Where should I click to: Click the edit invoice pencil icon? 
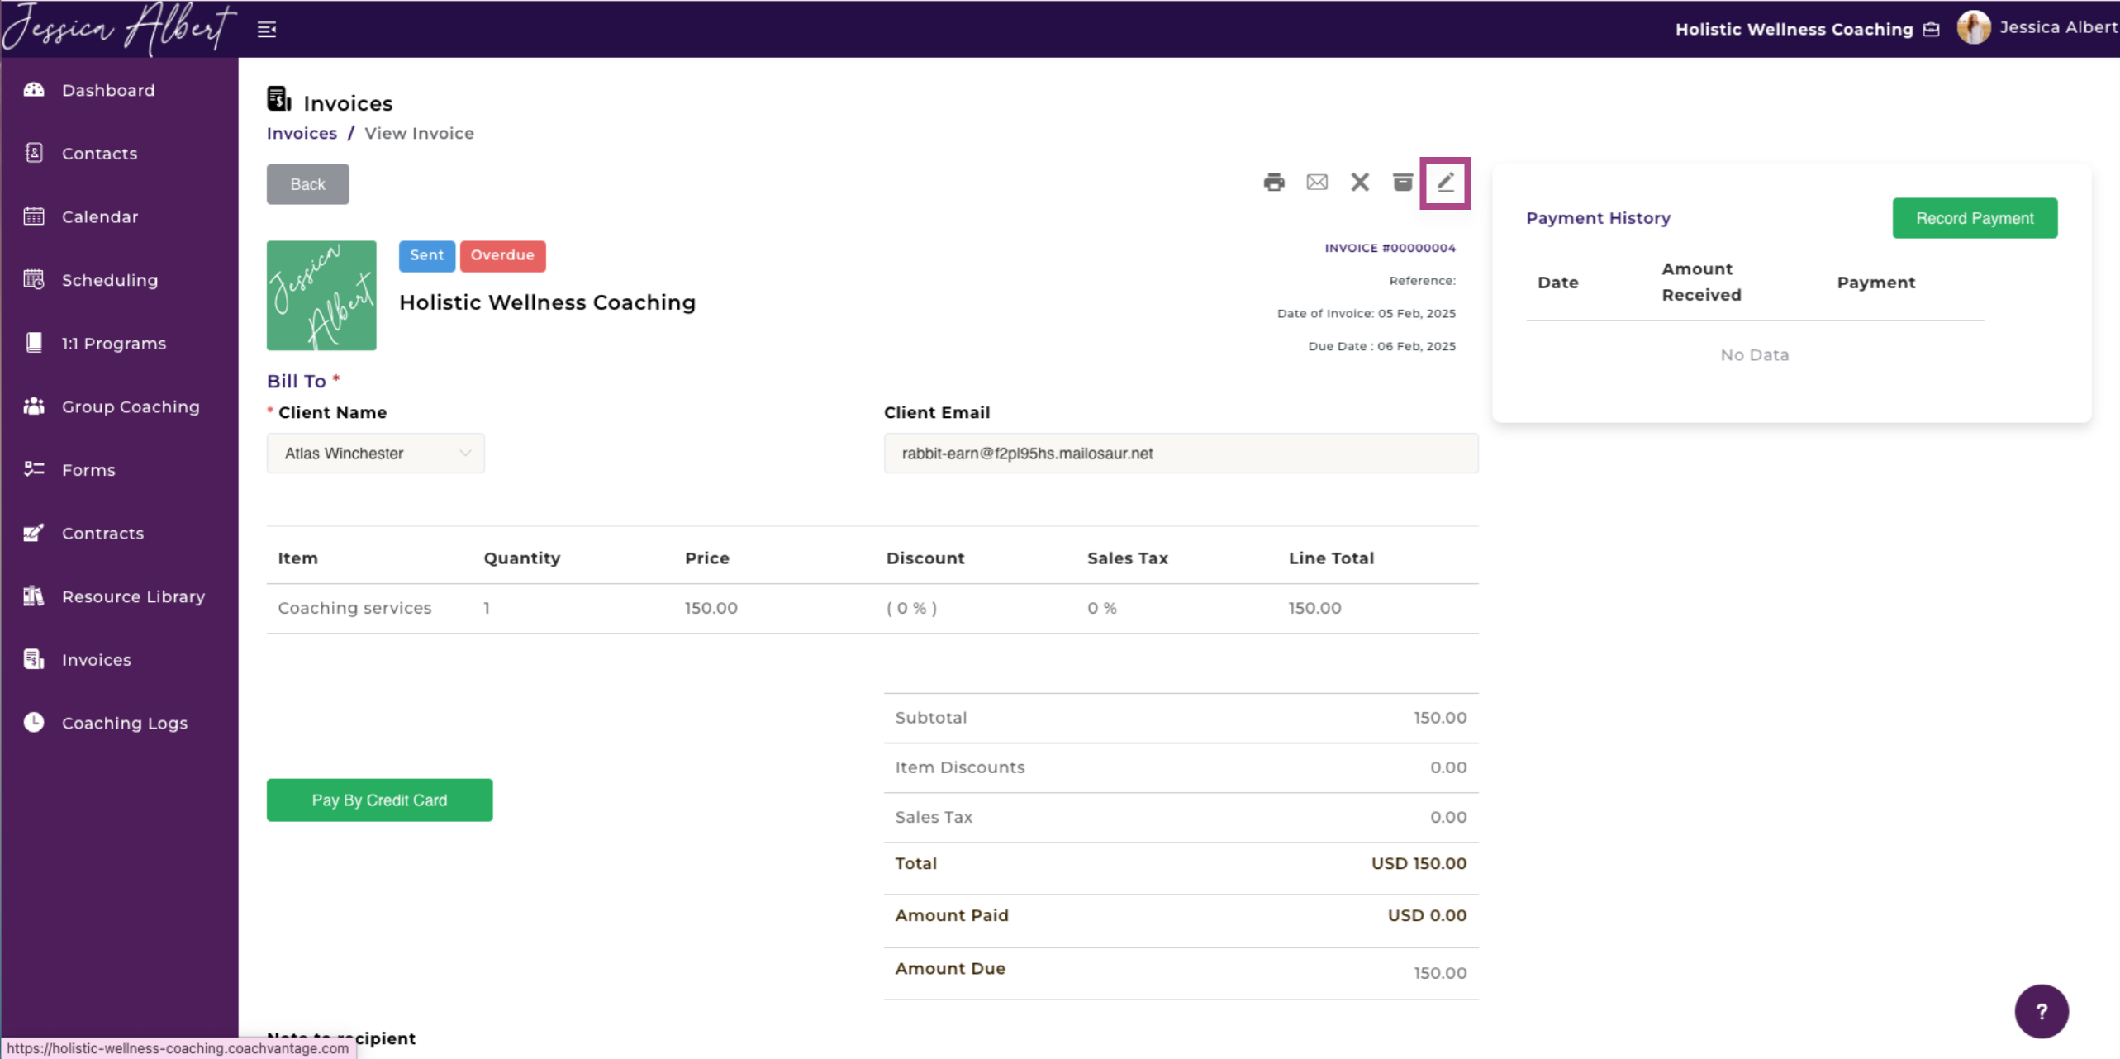[1445, 183]
